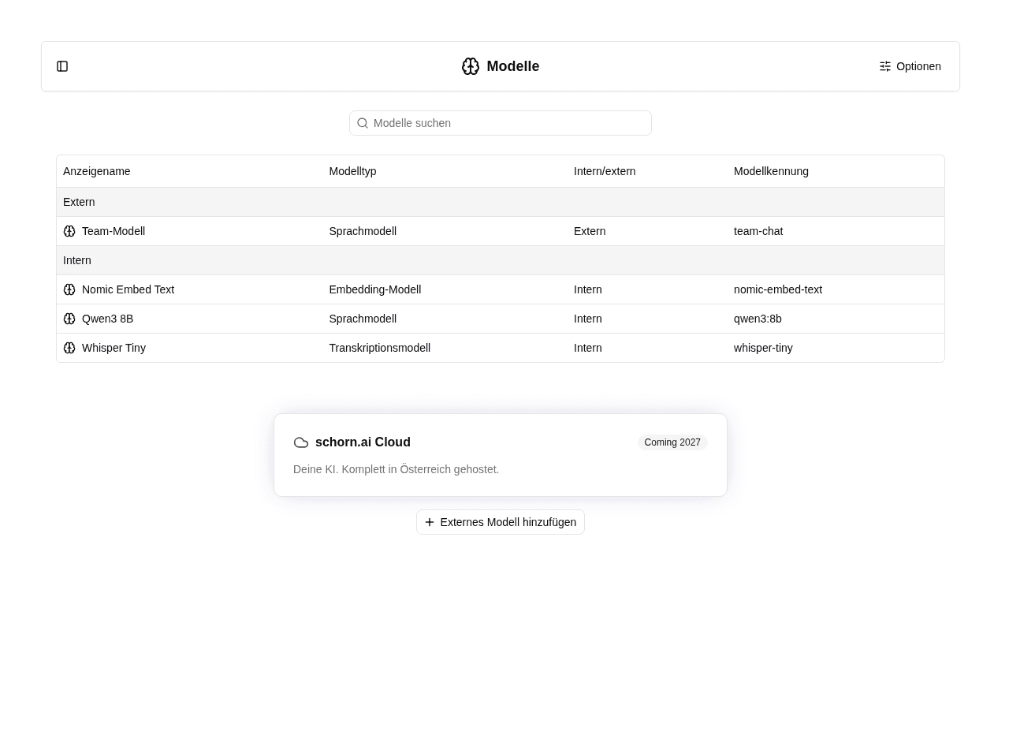The width and height of the screenshot is (1009, 735).
Task: Click the whisper-tiny model identifier
Action: click(x=763, y=348)
